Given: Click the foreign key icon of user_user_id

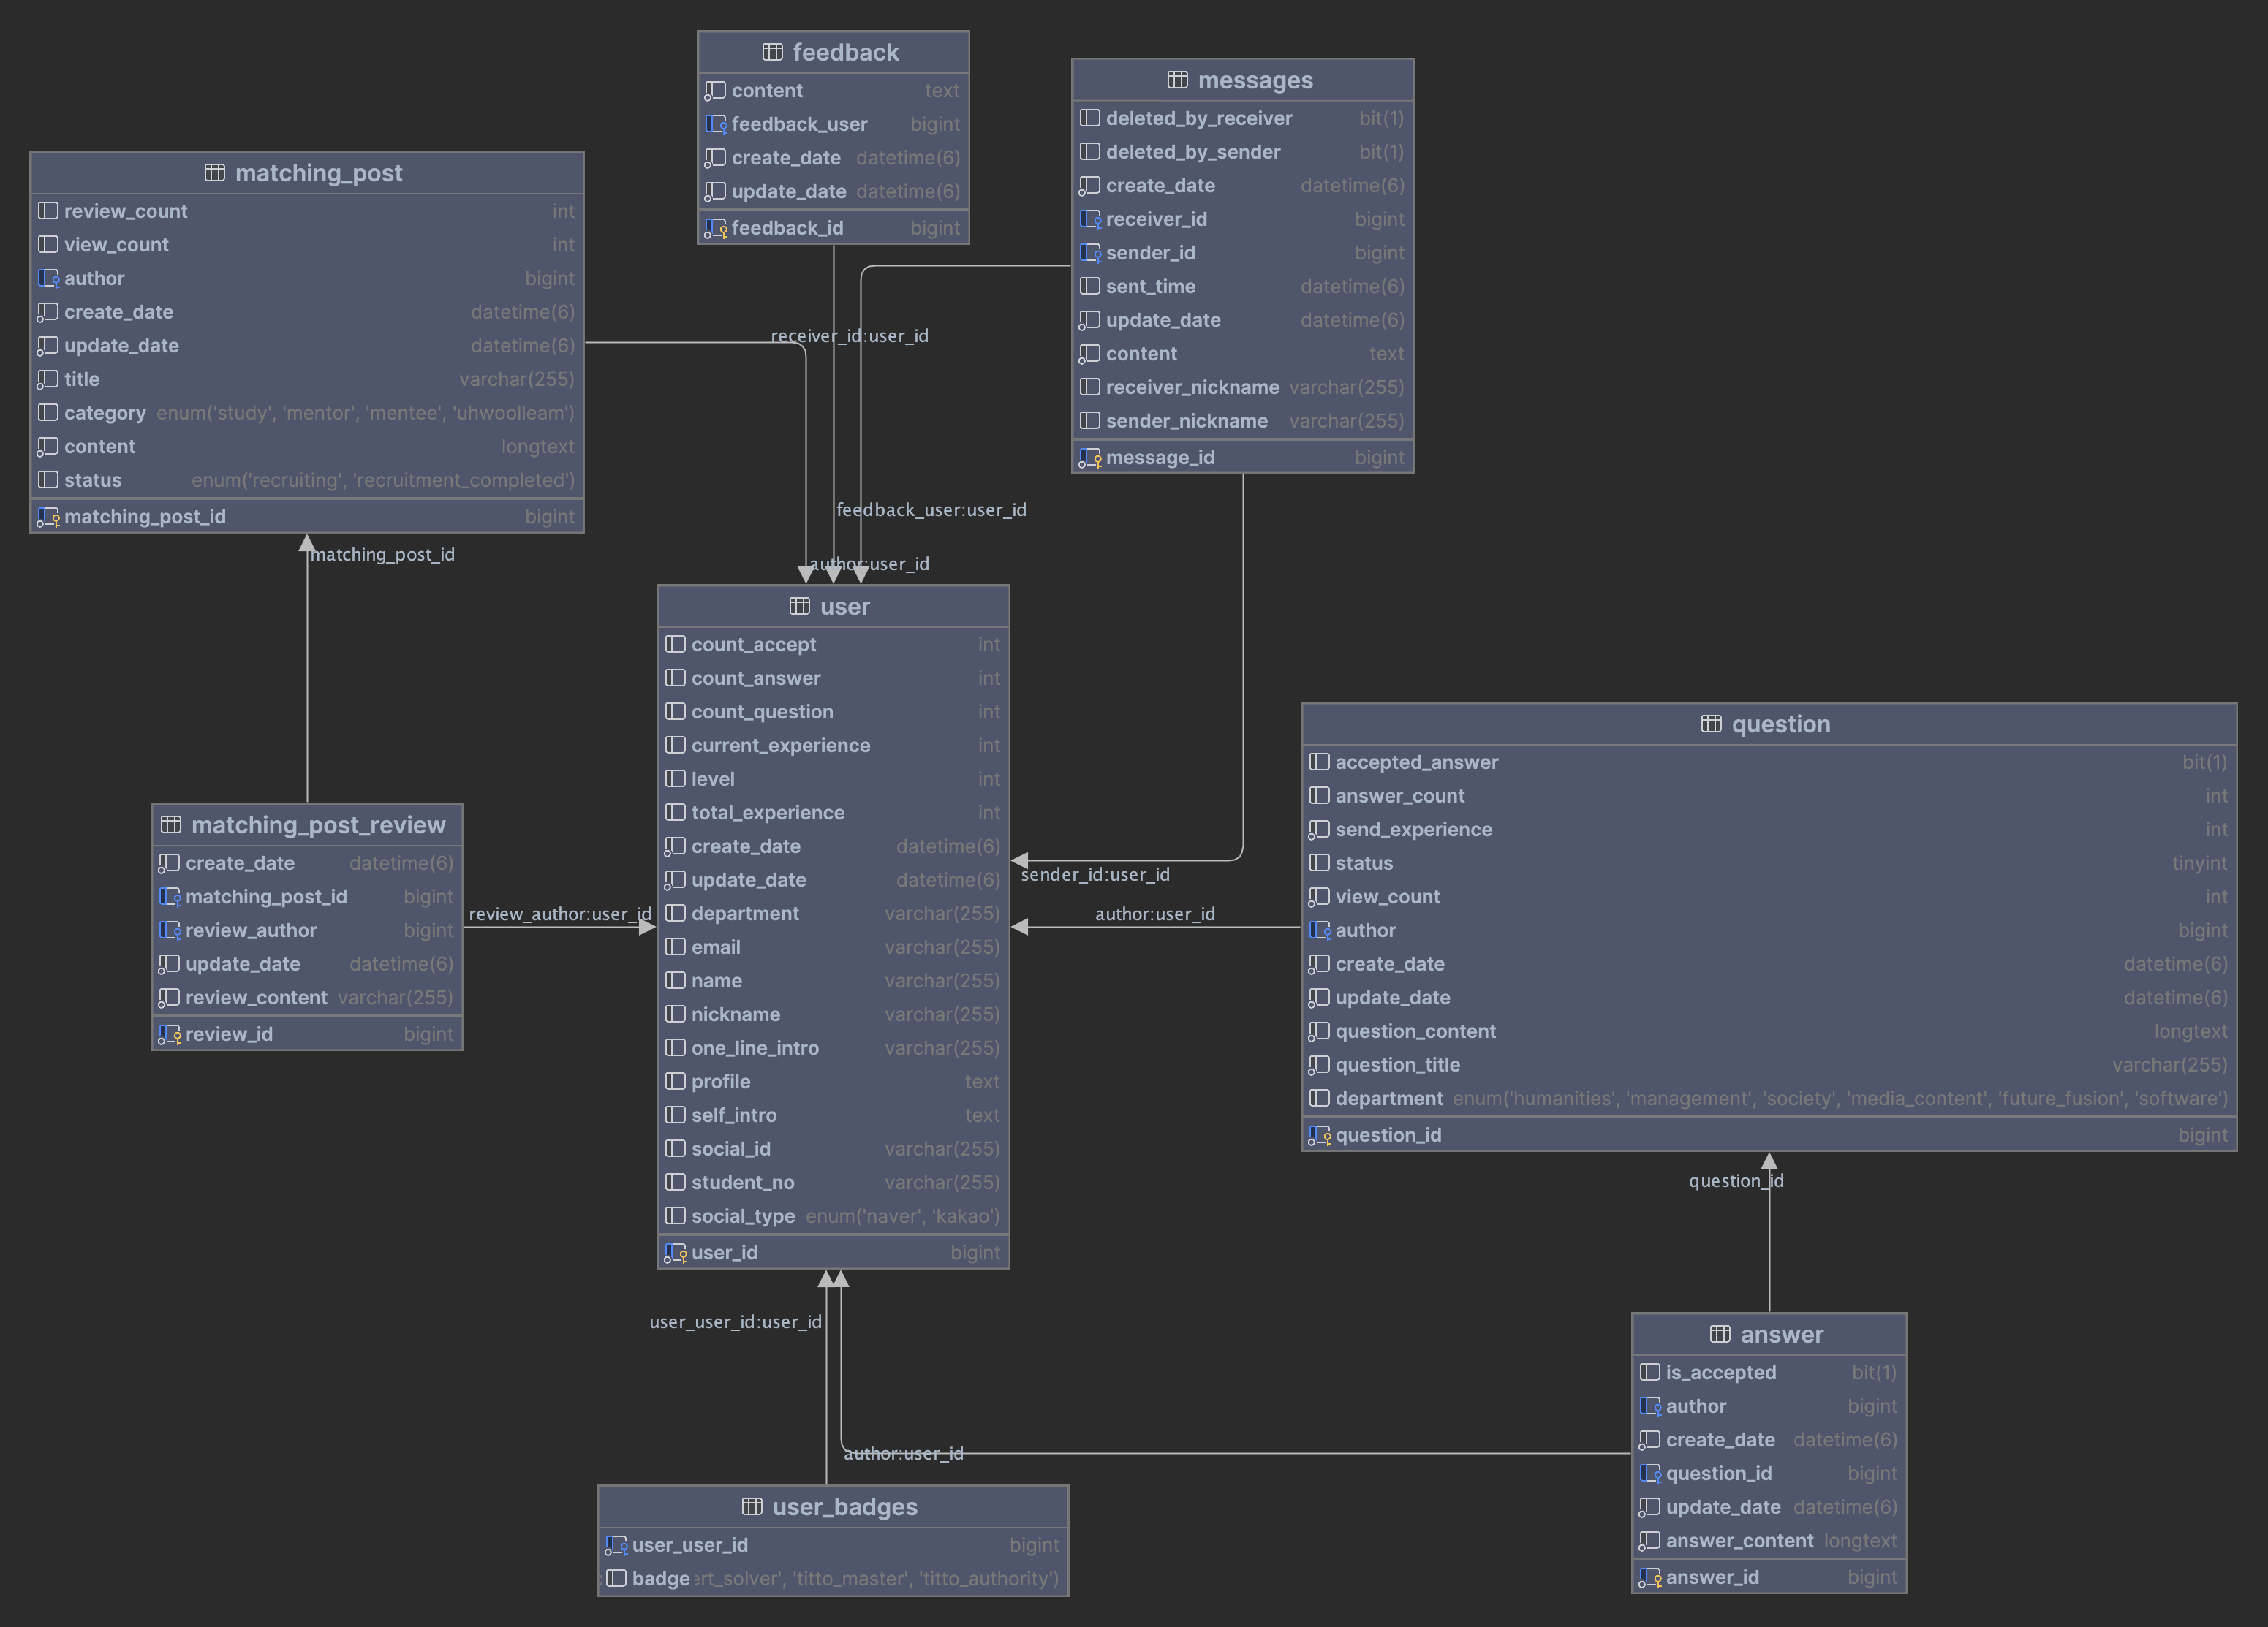Looking at the screenshot, I should click(x=616, y=1545).
